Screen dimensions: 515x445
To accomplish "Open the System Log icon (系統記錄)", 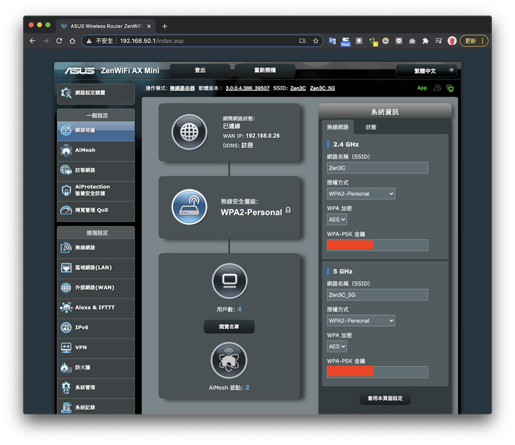I will tap(66, 408).
